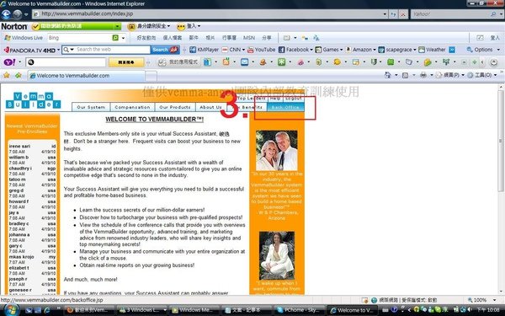Image resolution: width=505 pixels, height=316 pixels.
Task: Click the page vertical scrollbar
Action: 501,190
